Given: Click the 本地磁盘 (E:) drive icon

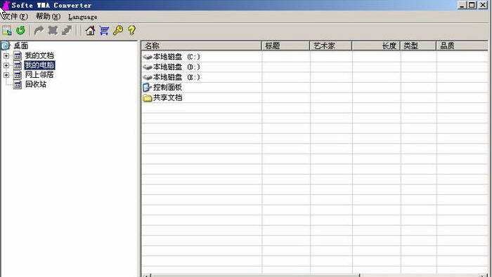Looking at the screenshot, I should click(x=147, y=77).
